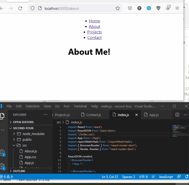The image size is (189, 185).
Task: Click the feedback icon in status bar
Action: 179,177
